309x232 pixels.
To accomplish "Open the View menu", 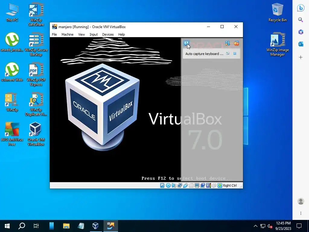I will 81,34.
